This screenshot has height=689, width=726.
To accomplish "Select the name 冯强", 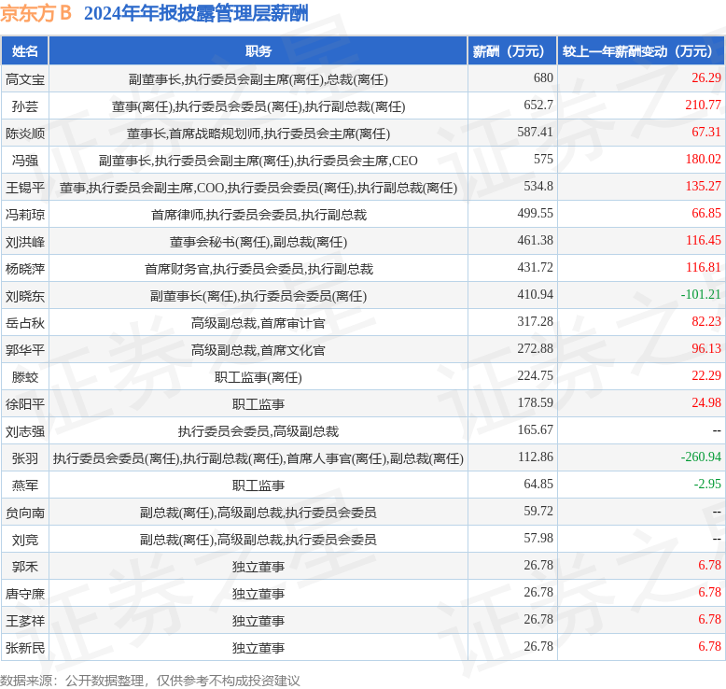I will 25,161.
